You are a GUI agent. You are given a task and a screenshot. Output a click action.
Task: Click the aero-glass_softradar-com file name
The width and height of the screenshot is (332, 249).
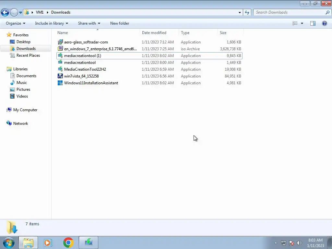[86, 42]
